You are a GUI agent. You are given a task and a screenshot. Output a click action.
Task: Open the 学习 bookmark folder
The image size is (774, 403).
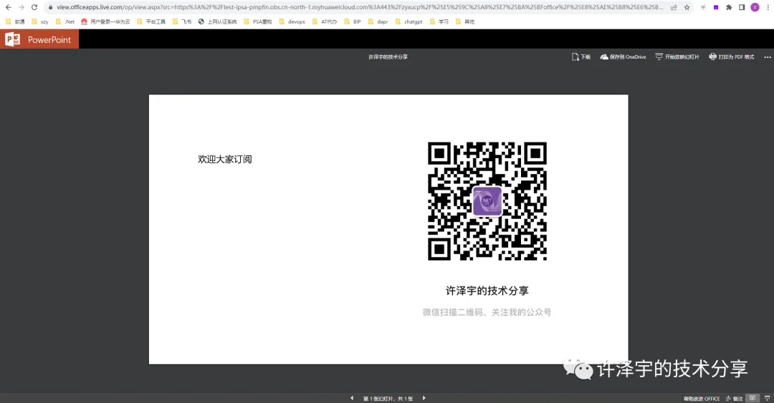click(x=439, y=21)
